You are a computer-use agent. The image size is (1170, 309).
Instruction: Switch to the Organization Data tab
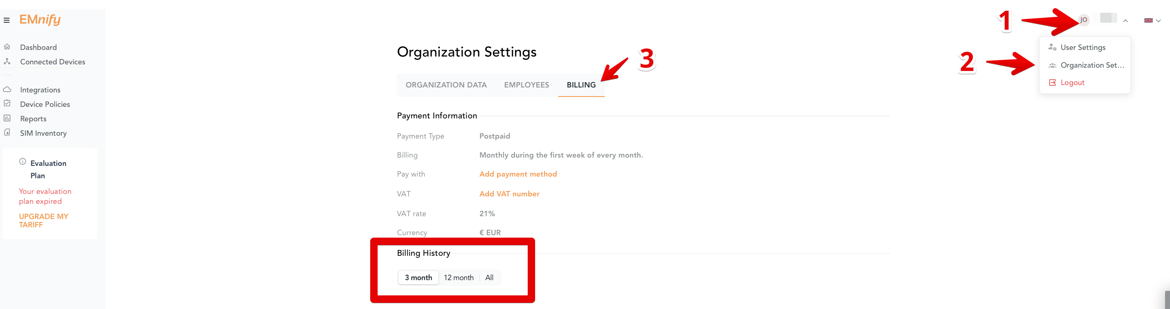(446, 85)
